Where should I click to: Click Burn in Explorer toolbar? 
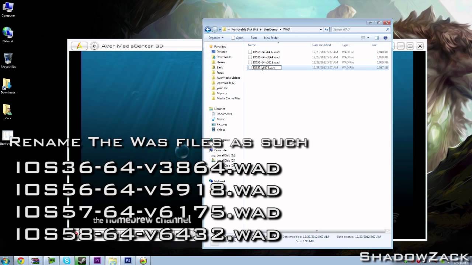pos(253,38)
